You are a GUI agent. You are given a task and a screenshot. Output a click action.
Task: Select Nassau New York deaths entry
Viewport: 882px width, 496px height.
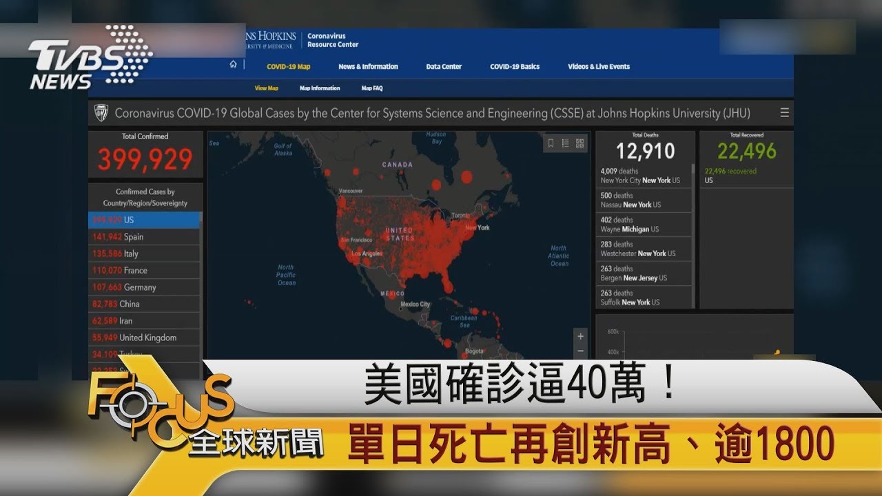pos(644,200)
